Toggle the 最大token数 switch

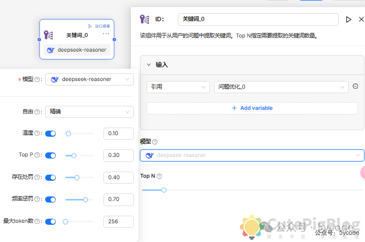pyautogui.click(x=51, y=222)
